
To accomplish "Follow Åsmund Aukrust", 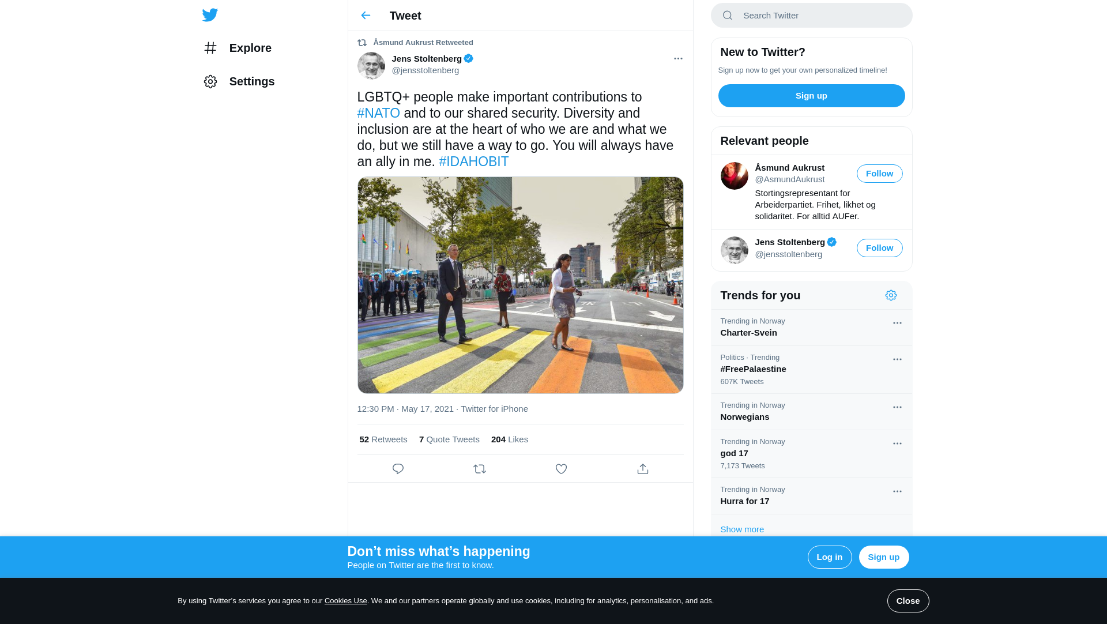I will 879,174.
